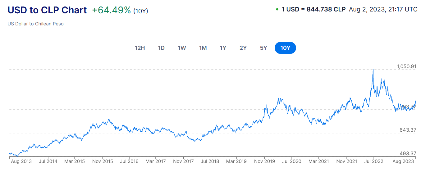Click the chart peak near Jul 2022

(373, 70)
